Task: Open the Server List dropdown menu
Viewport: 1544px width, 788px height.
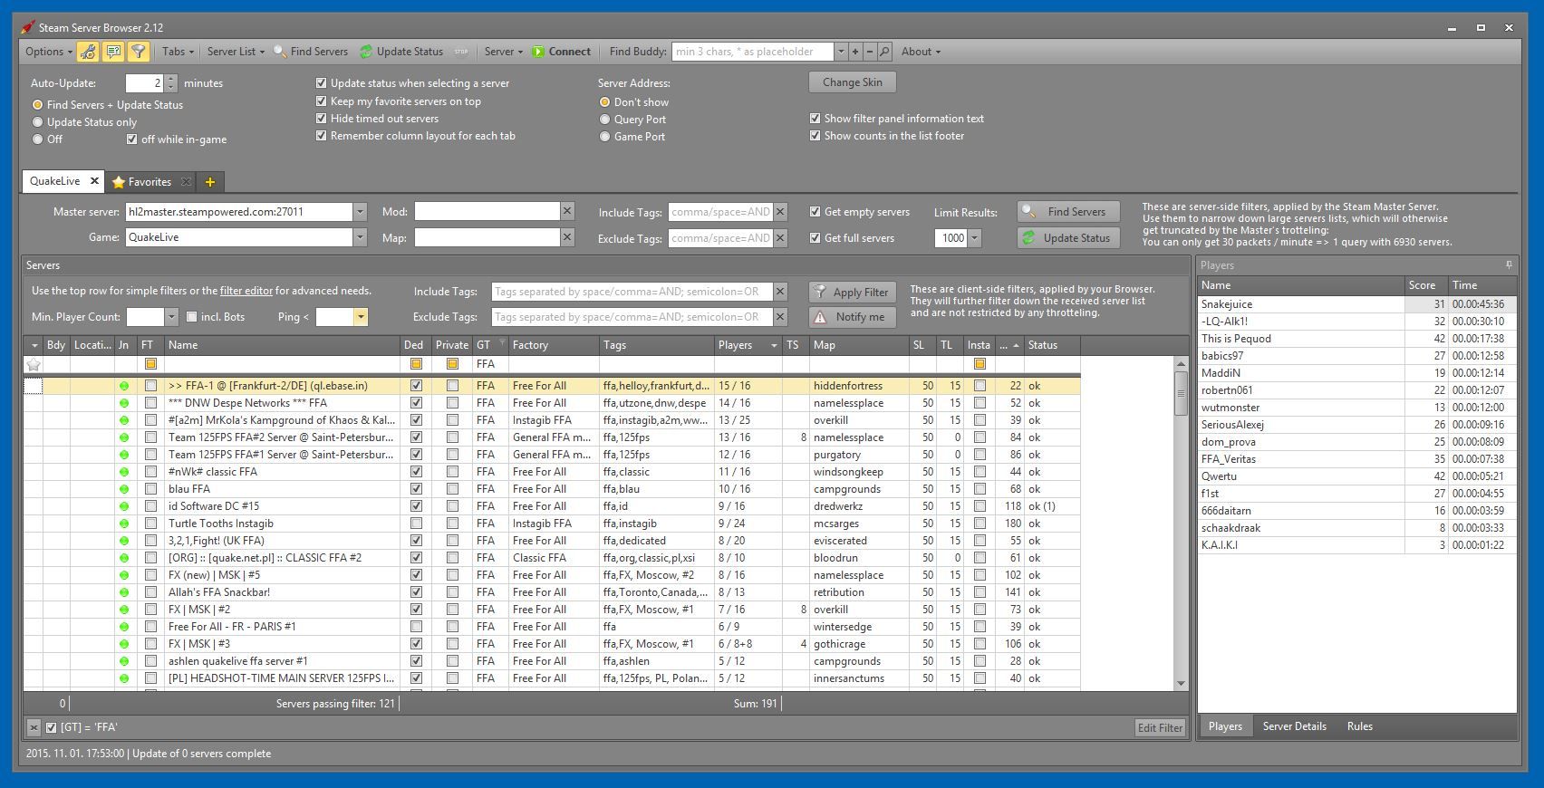Action: 236,52
